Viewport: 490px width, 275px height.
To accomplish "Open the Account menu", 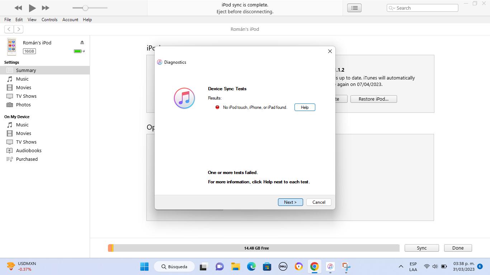I will point(70,20).
